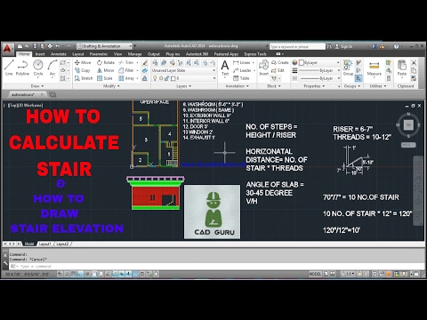
Task: Select the Circle tool
Action: pyautogui.click(x=38, y=68)
